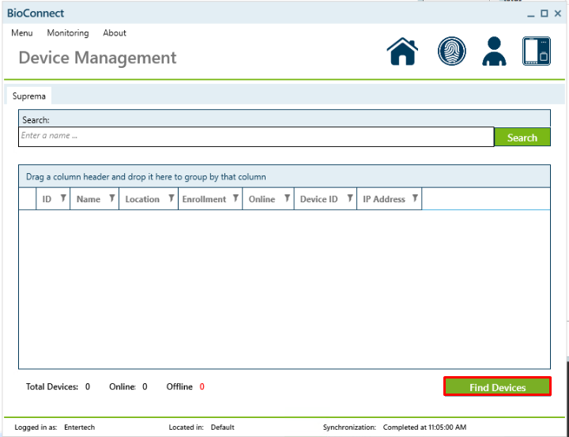Sort by the IP Address column header
The width and height of the screenshot is (569, 437).
(x=383, y=199)
